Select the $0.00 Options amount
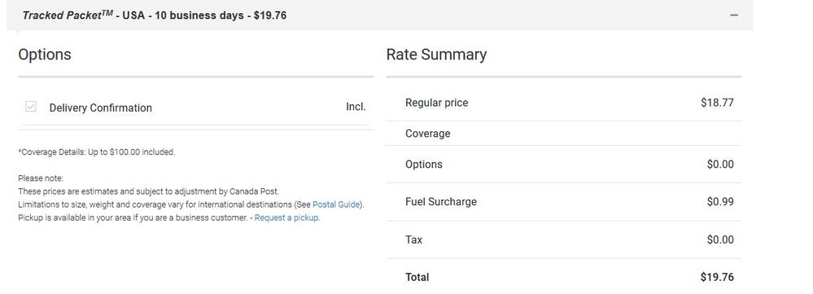 pyautogui.click(x=720, y=165)
